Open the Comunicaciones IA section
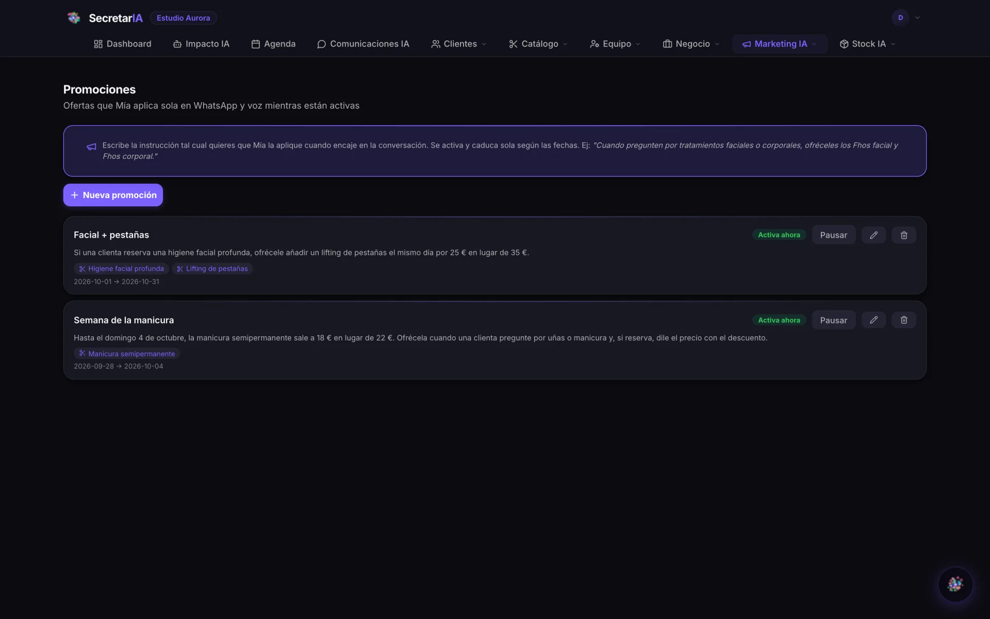 click(x=363, y=44)
